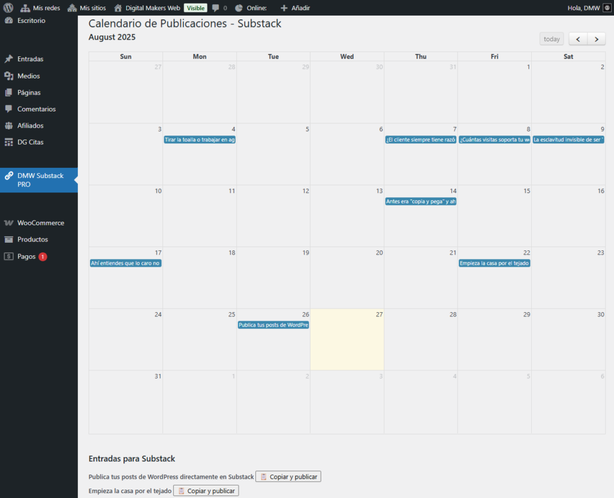Screen dimensions: 614x498
Task: Open the Mis redes network menu
Action: coord(40,8)
